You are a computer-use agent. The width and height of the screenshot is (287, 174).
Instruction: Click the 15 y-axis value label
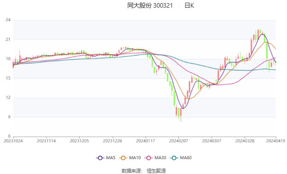tap(8, 78)
